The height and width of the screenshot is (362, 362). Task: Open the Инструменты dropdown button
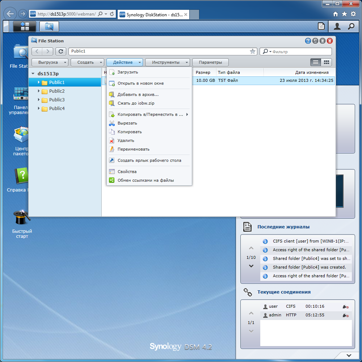click(167, 62)
